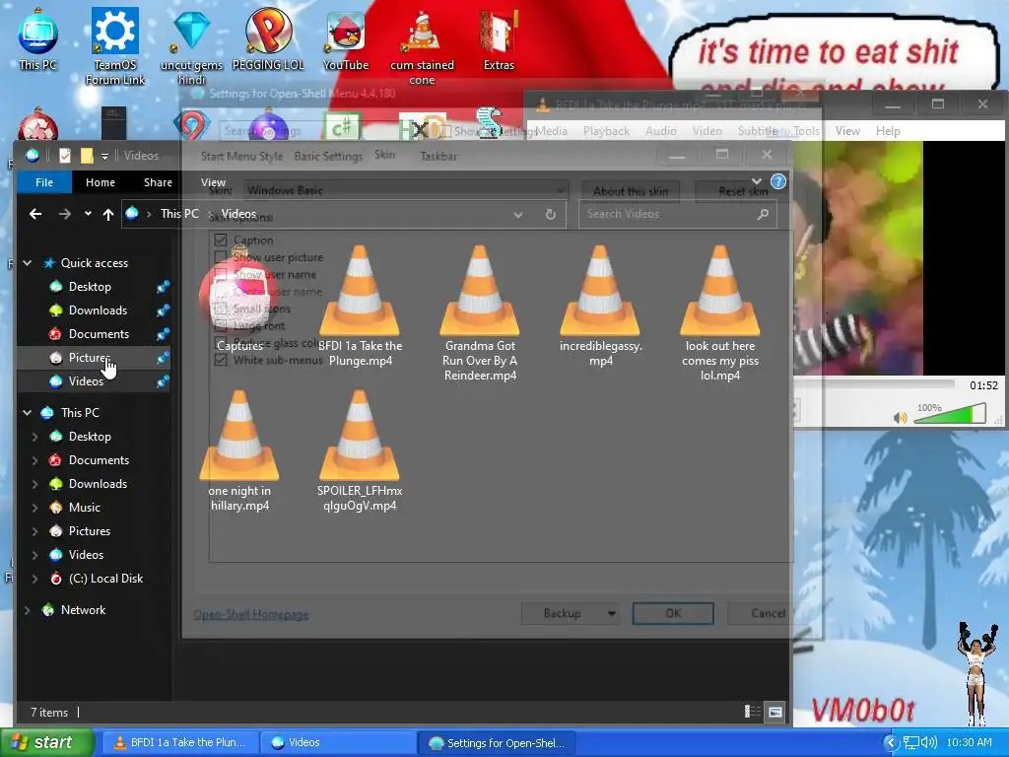Open address bar history dropdown
The width and height of the screenshot is (1009, 757).
click(x=518, y=214)
